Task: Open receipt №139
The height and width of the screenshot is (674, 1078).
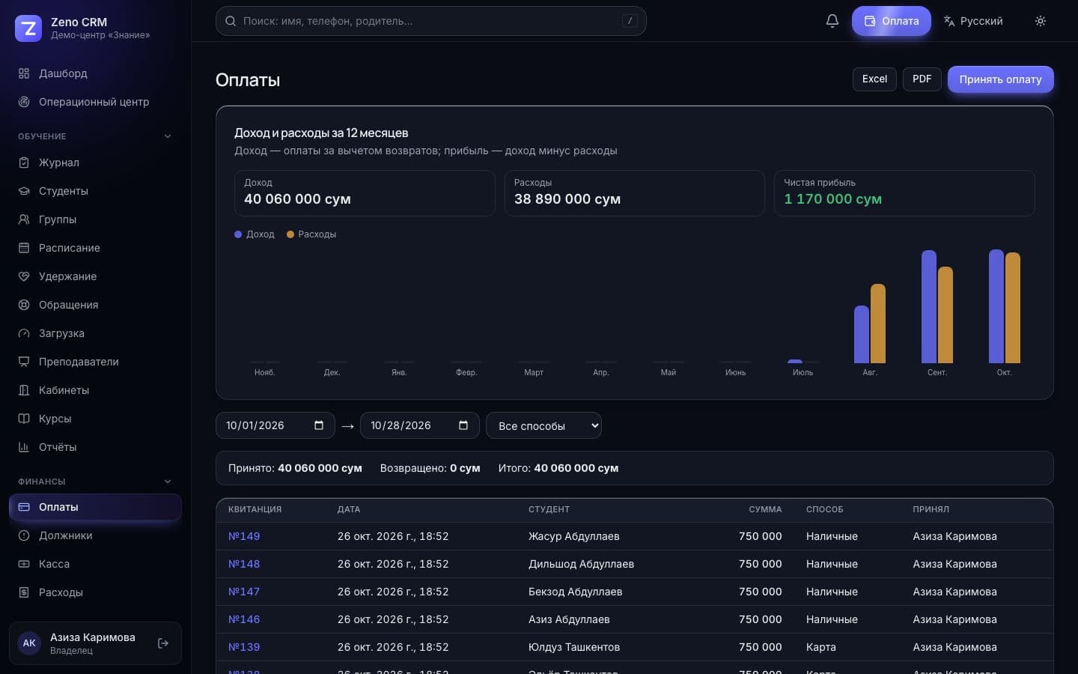Action: pos(244,647)
